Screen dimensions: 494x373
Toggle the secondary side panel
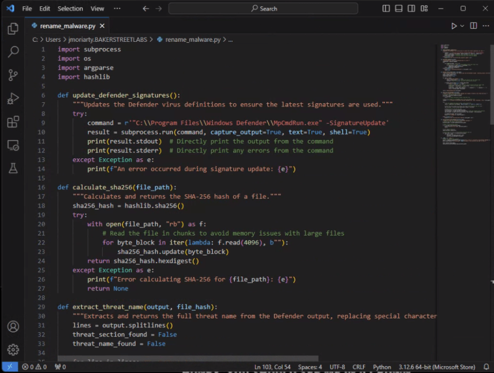pos(411,8)
